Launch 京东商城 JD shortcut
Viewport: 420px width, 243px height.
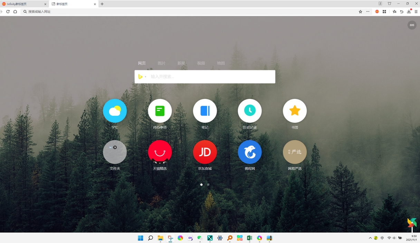pyautogui.click(x=205, y=152)
